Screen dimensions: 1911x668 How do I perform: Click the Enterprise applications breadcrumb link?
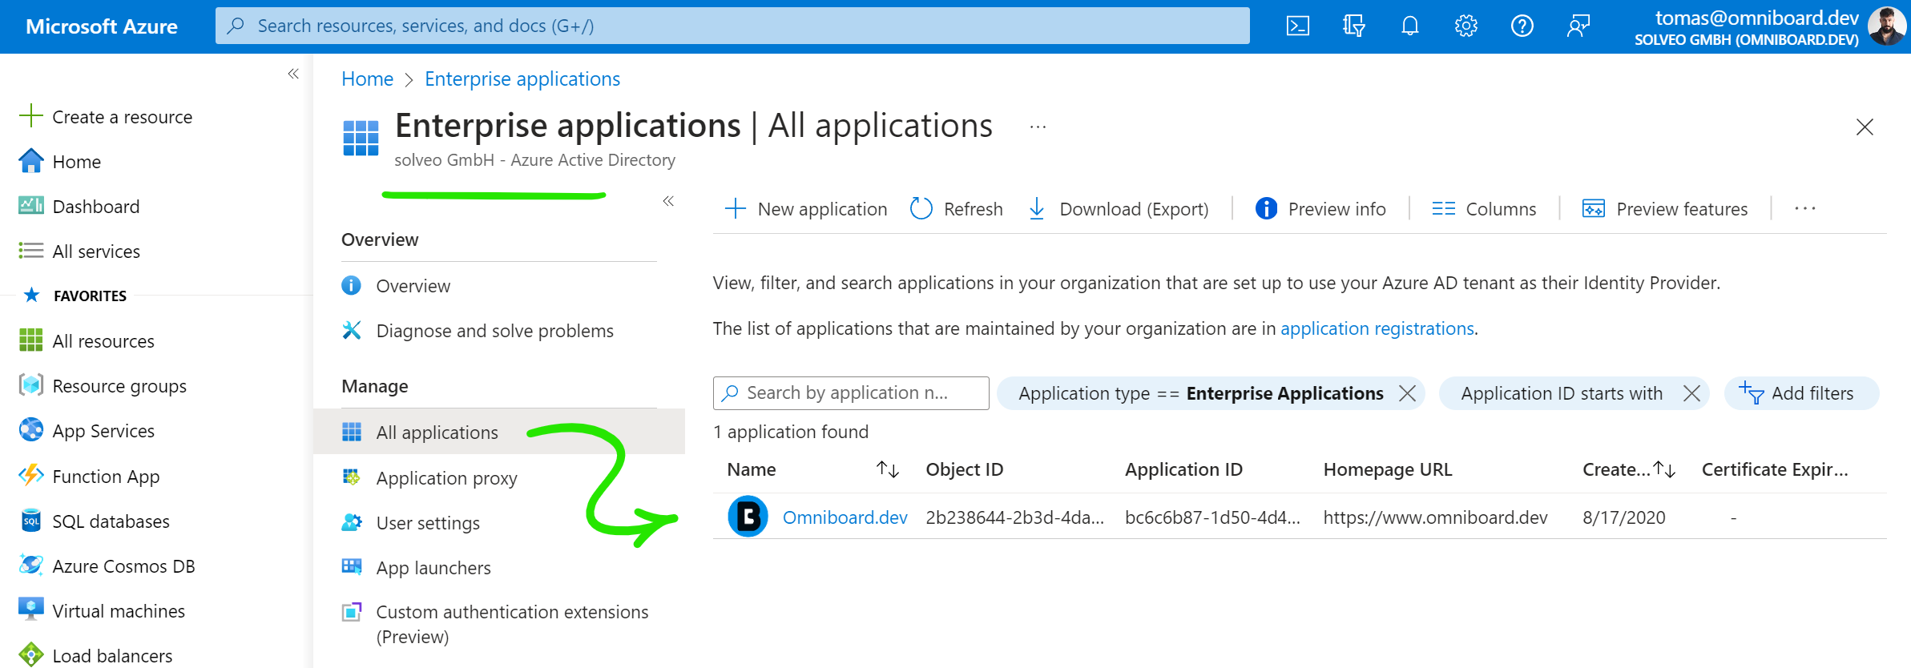tap(522, 79)
